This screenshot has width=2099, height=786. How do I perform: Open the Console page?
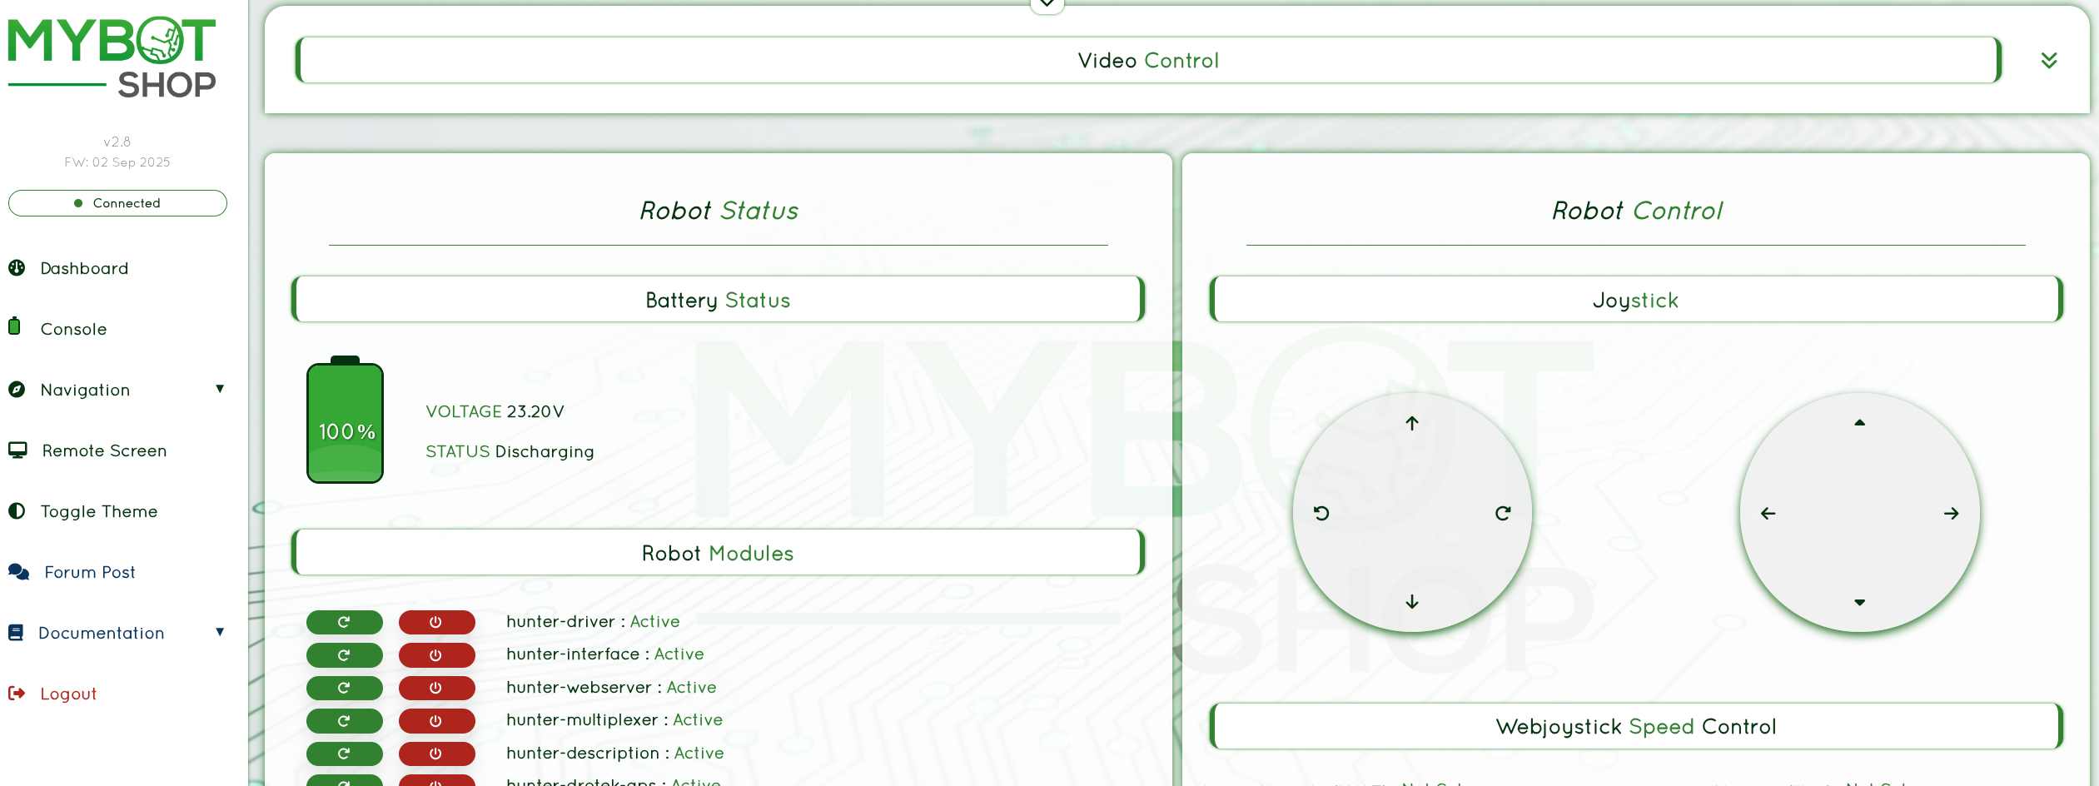coord(73,329)
